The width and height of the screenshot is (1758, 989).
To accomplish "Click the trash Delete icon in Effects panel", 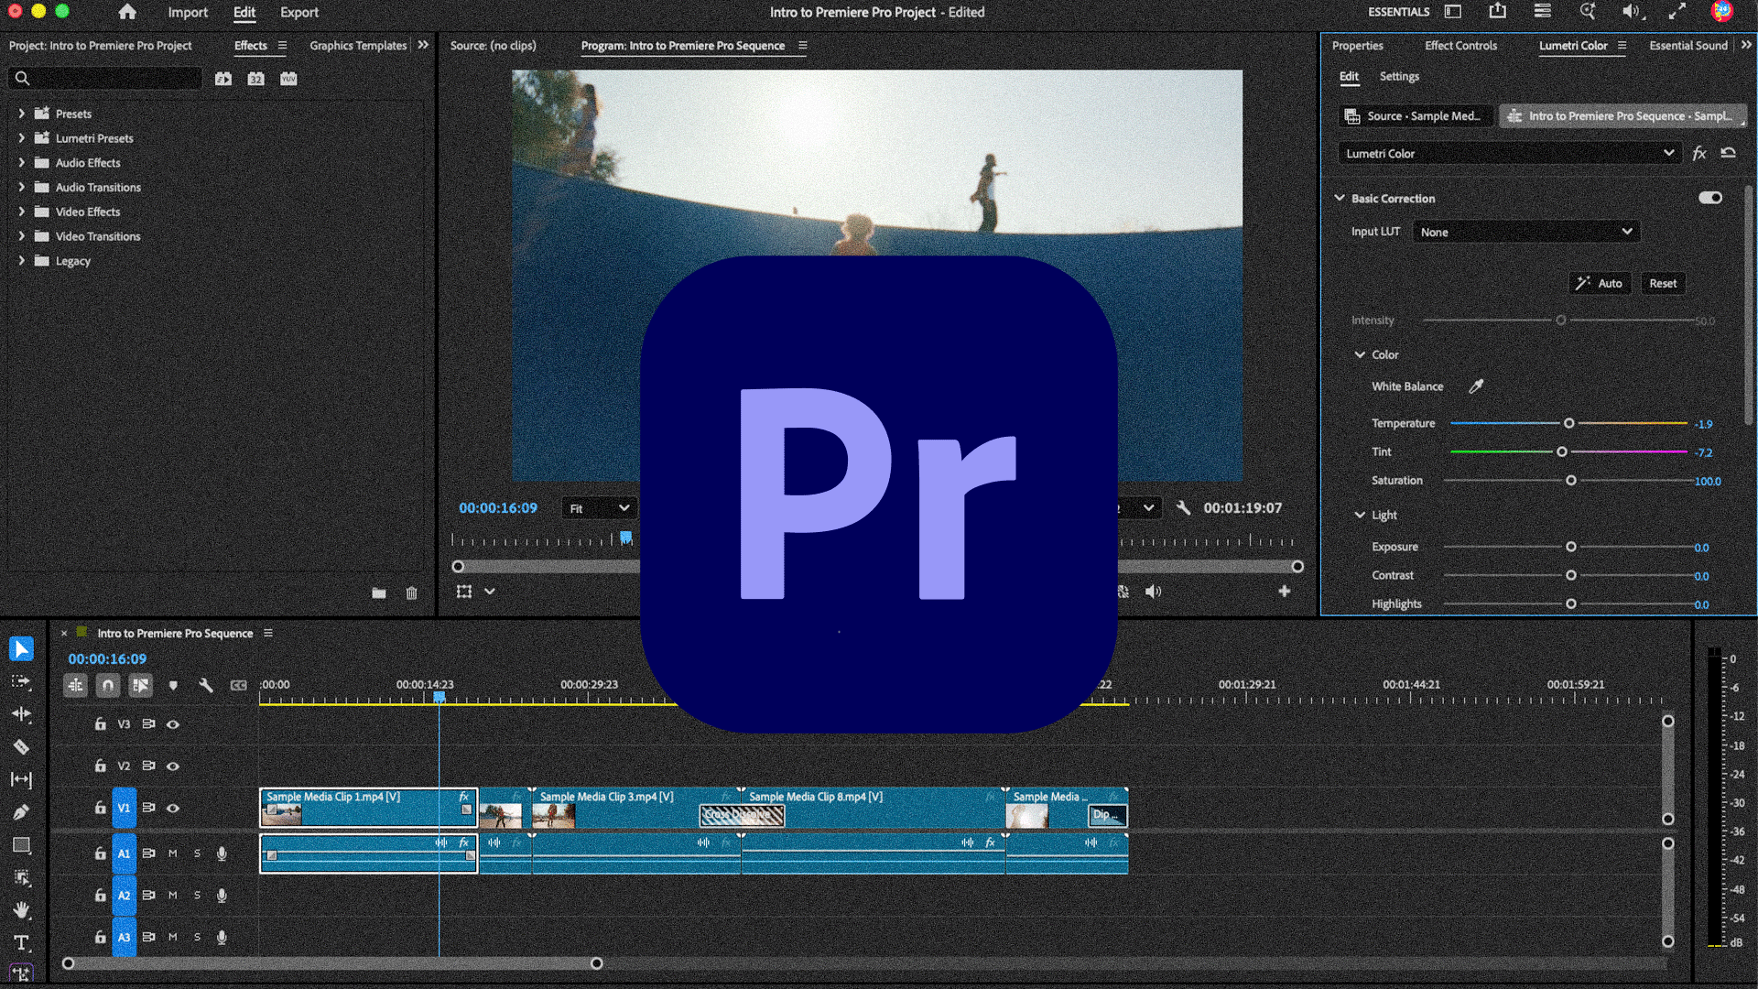I will coord(412,593).
